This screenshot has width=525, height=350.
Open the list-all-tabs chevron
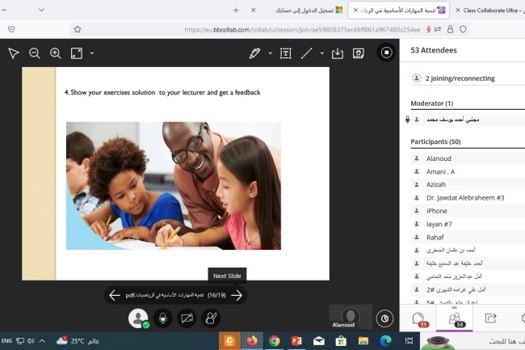(x=41, y=10)
